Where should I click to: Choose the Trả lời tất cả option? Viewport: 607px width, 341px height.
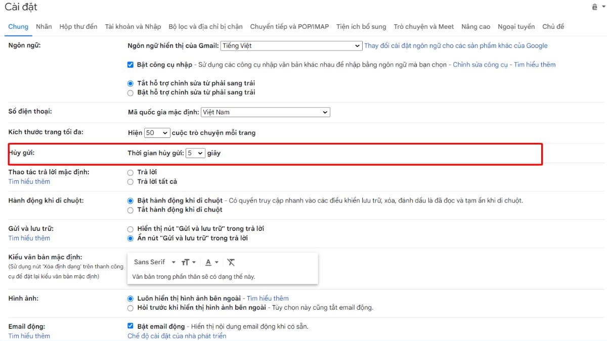[x=131, y=182]
